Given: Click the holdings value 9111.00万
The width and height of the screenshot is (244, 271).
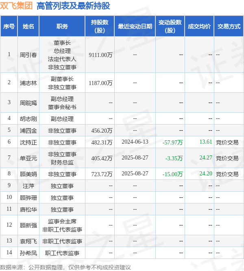Looking at the screenshot, I should coord(100,55).
